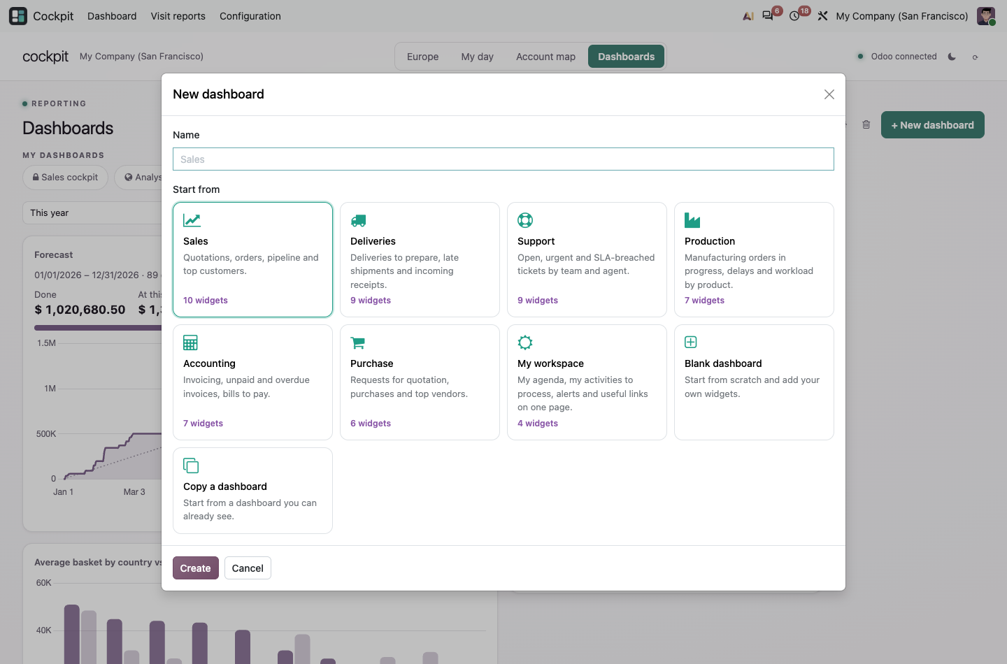
Task: Click the Create button
Action: 196,568
